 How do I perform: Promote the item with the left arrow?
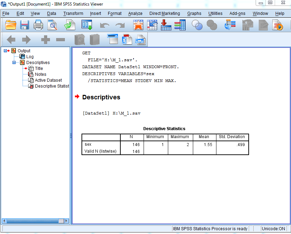point(11,39)
